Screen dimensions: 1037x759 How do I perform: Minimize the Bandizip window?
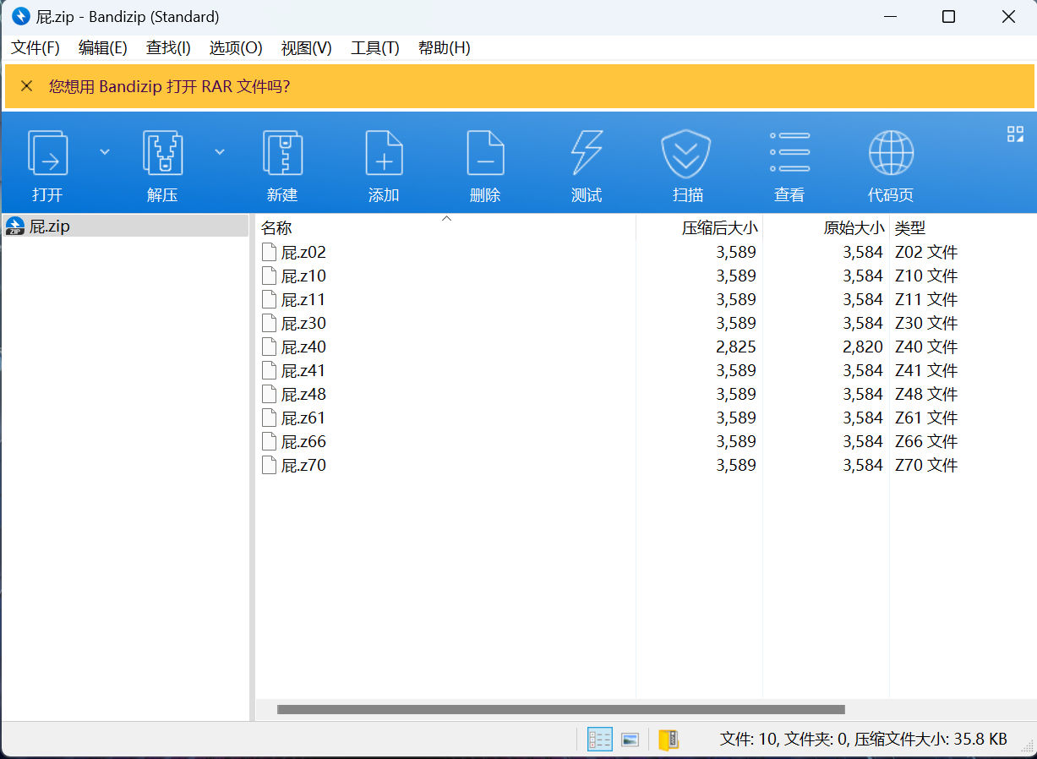pyautogui.click(x=890, y=17)
